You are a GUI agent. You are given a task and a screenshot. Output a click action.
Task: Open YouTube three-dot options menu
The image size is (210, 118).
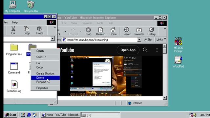(x=157, y=50)
